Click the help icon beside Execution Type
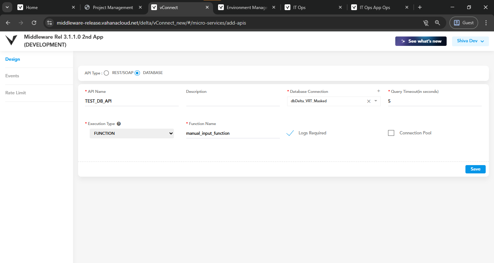Image resolution: width=494 pixels, height=263 pixels. click(x=119, y=124)
